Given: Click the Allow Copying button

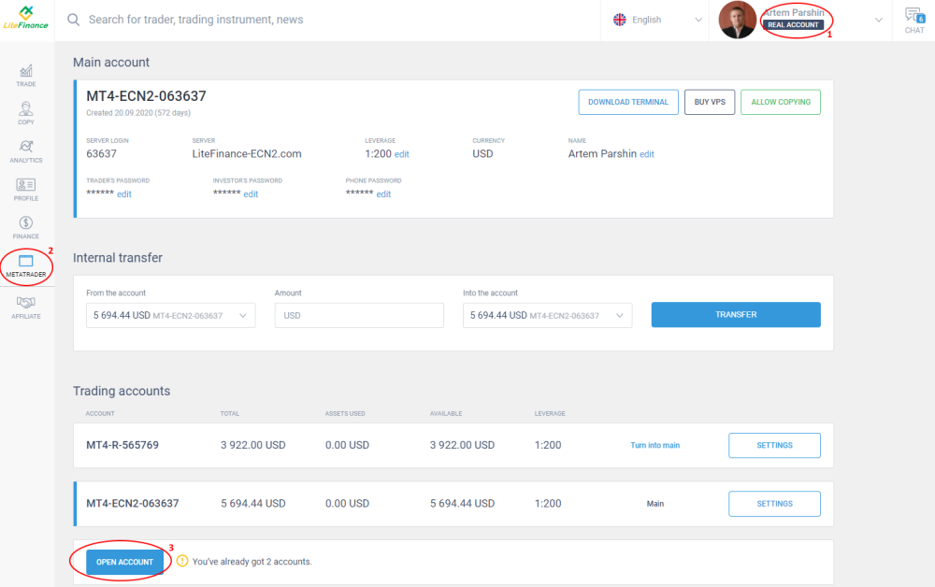Looking at the screenshot, I should click(781, 102).
